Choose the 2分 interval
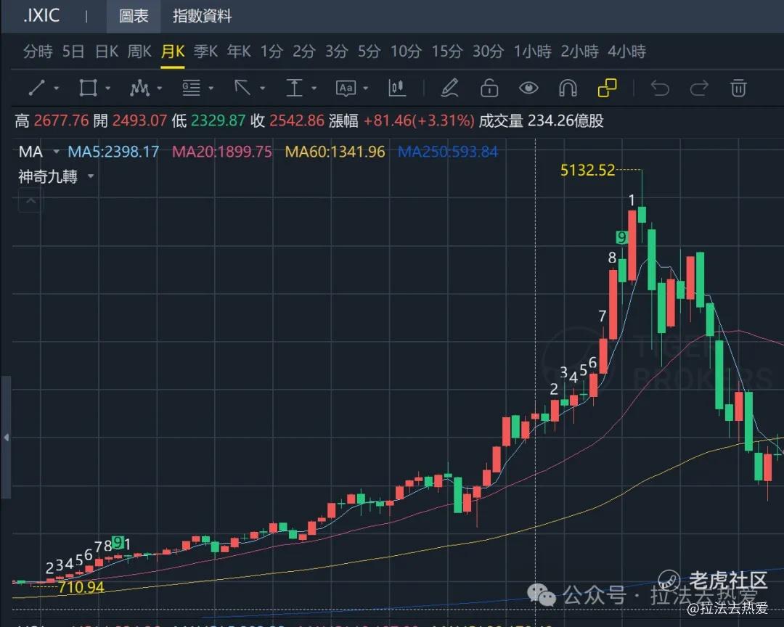Viewport: 784px width, 627px height. tap(304, 51)
